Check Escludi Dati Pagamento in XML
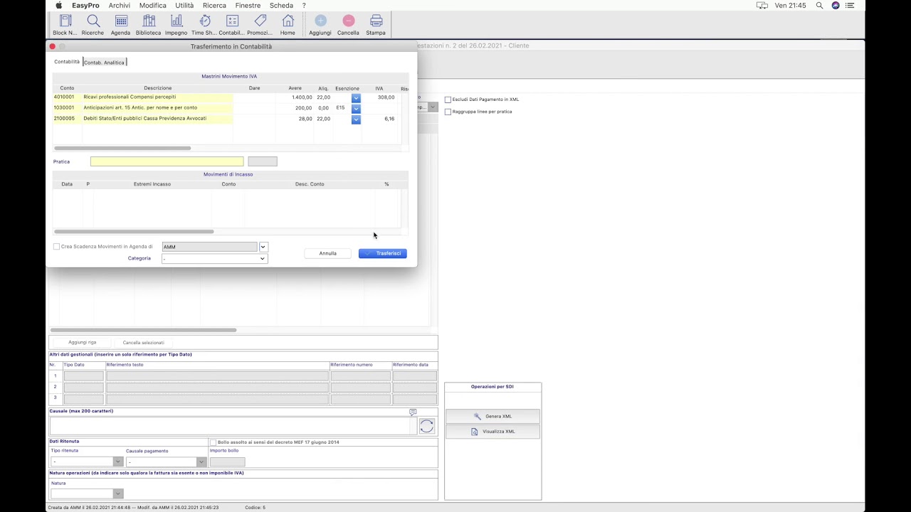Viewport: 911px width, 512px height. pyautogui.click(x=448, y=100)
